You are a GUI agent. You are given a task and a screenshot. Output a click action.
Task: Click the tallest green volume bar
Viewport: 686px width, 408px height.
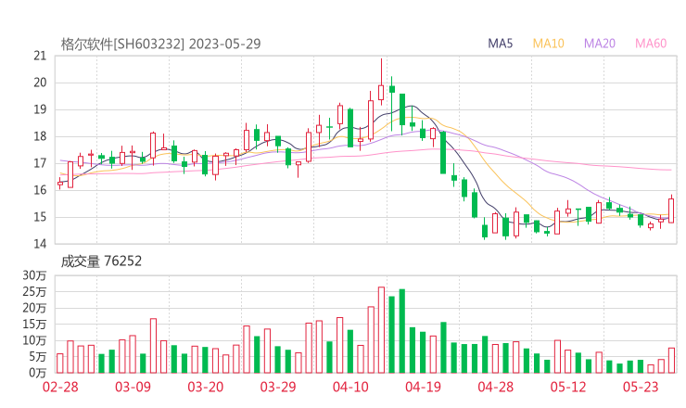tap(402, 331)
